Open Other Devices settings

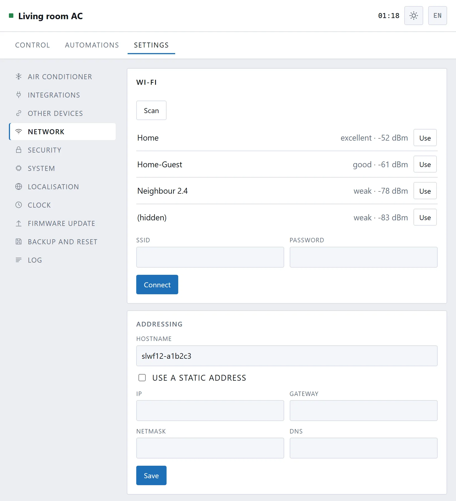pyautogui.click(x=62, y=113)
